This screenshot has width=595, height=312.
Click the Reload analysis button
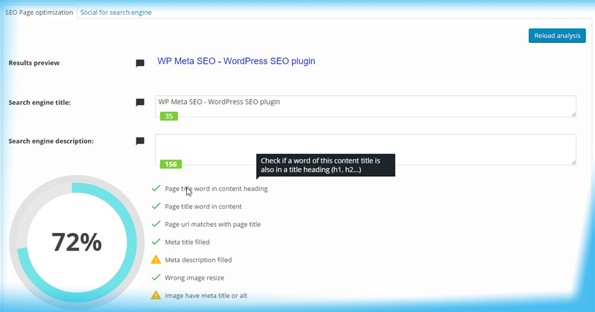[557, 36]
